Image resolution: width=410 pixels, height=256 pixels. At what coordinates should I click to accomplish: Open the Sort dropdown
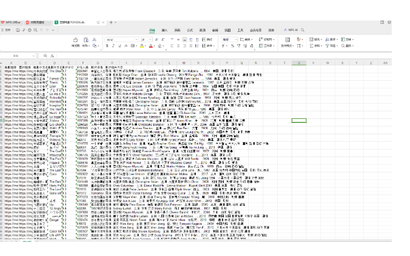[331, 39]
